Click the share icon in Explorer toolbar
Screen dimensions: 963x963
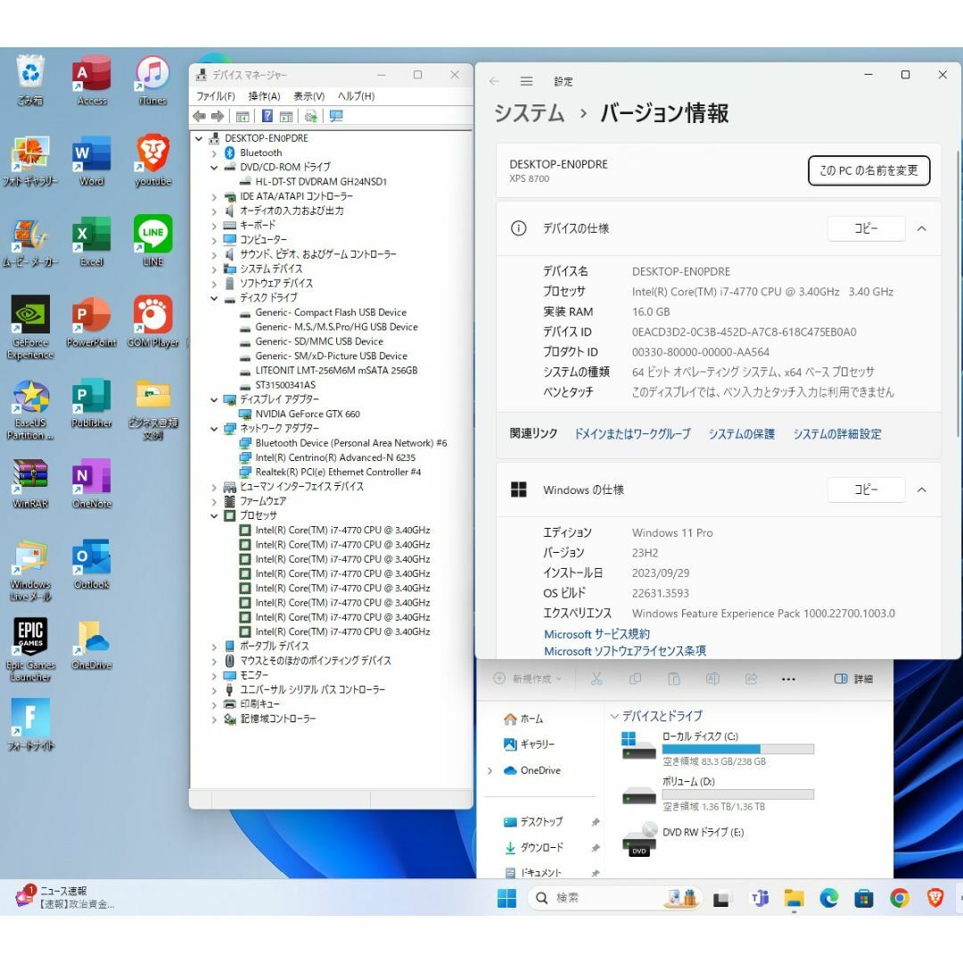[x=751, y=679]
